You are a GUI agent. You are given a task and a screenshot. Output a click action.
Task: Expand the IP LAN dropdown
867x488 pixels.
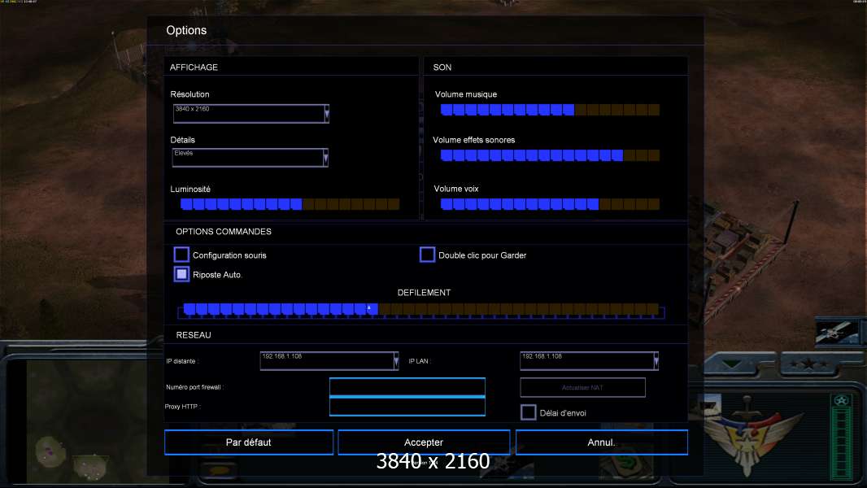point(656,361)
